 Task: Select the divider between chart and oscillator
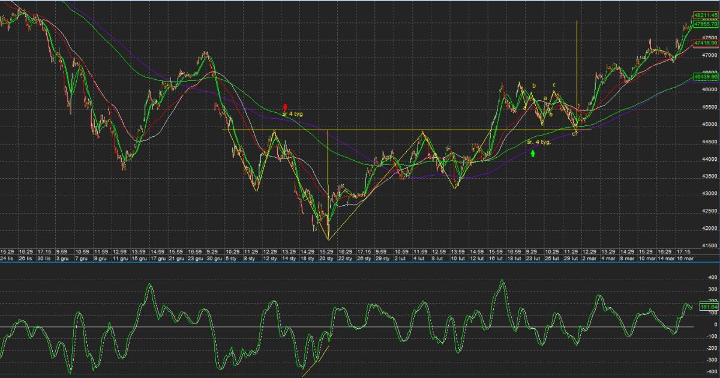tap(360, 262)
